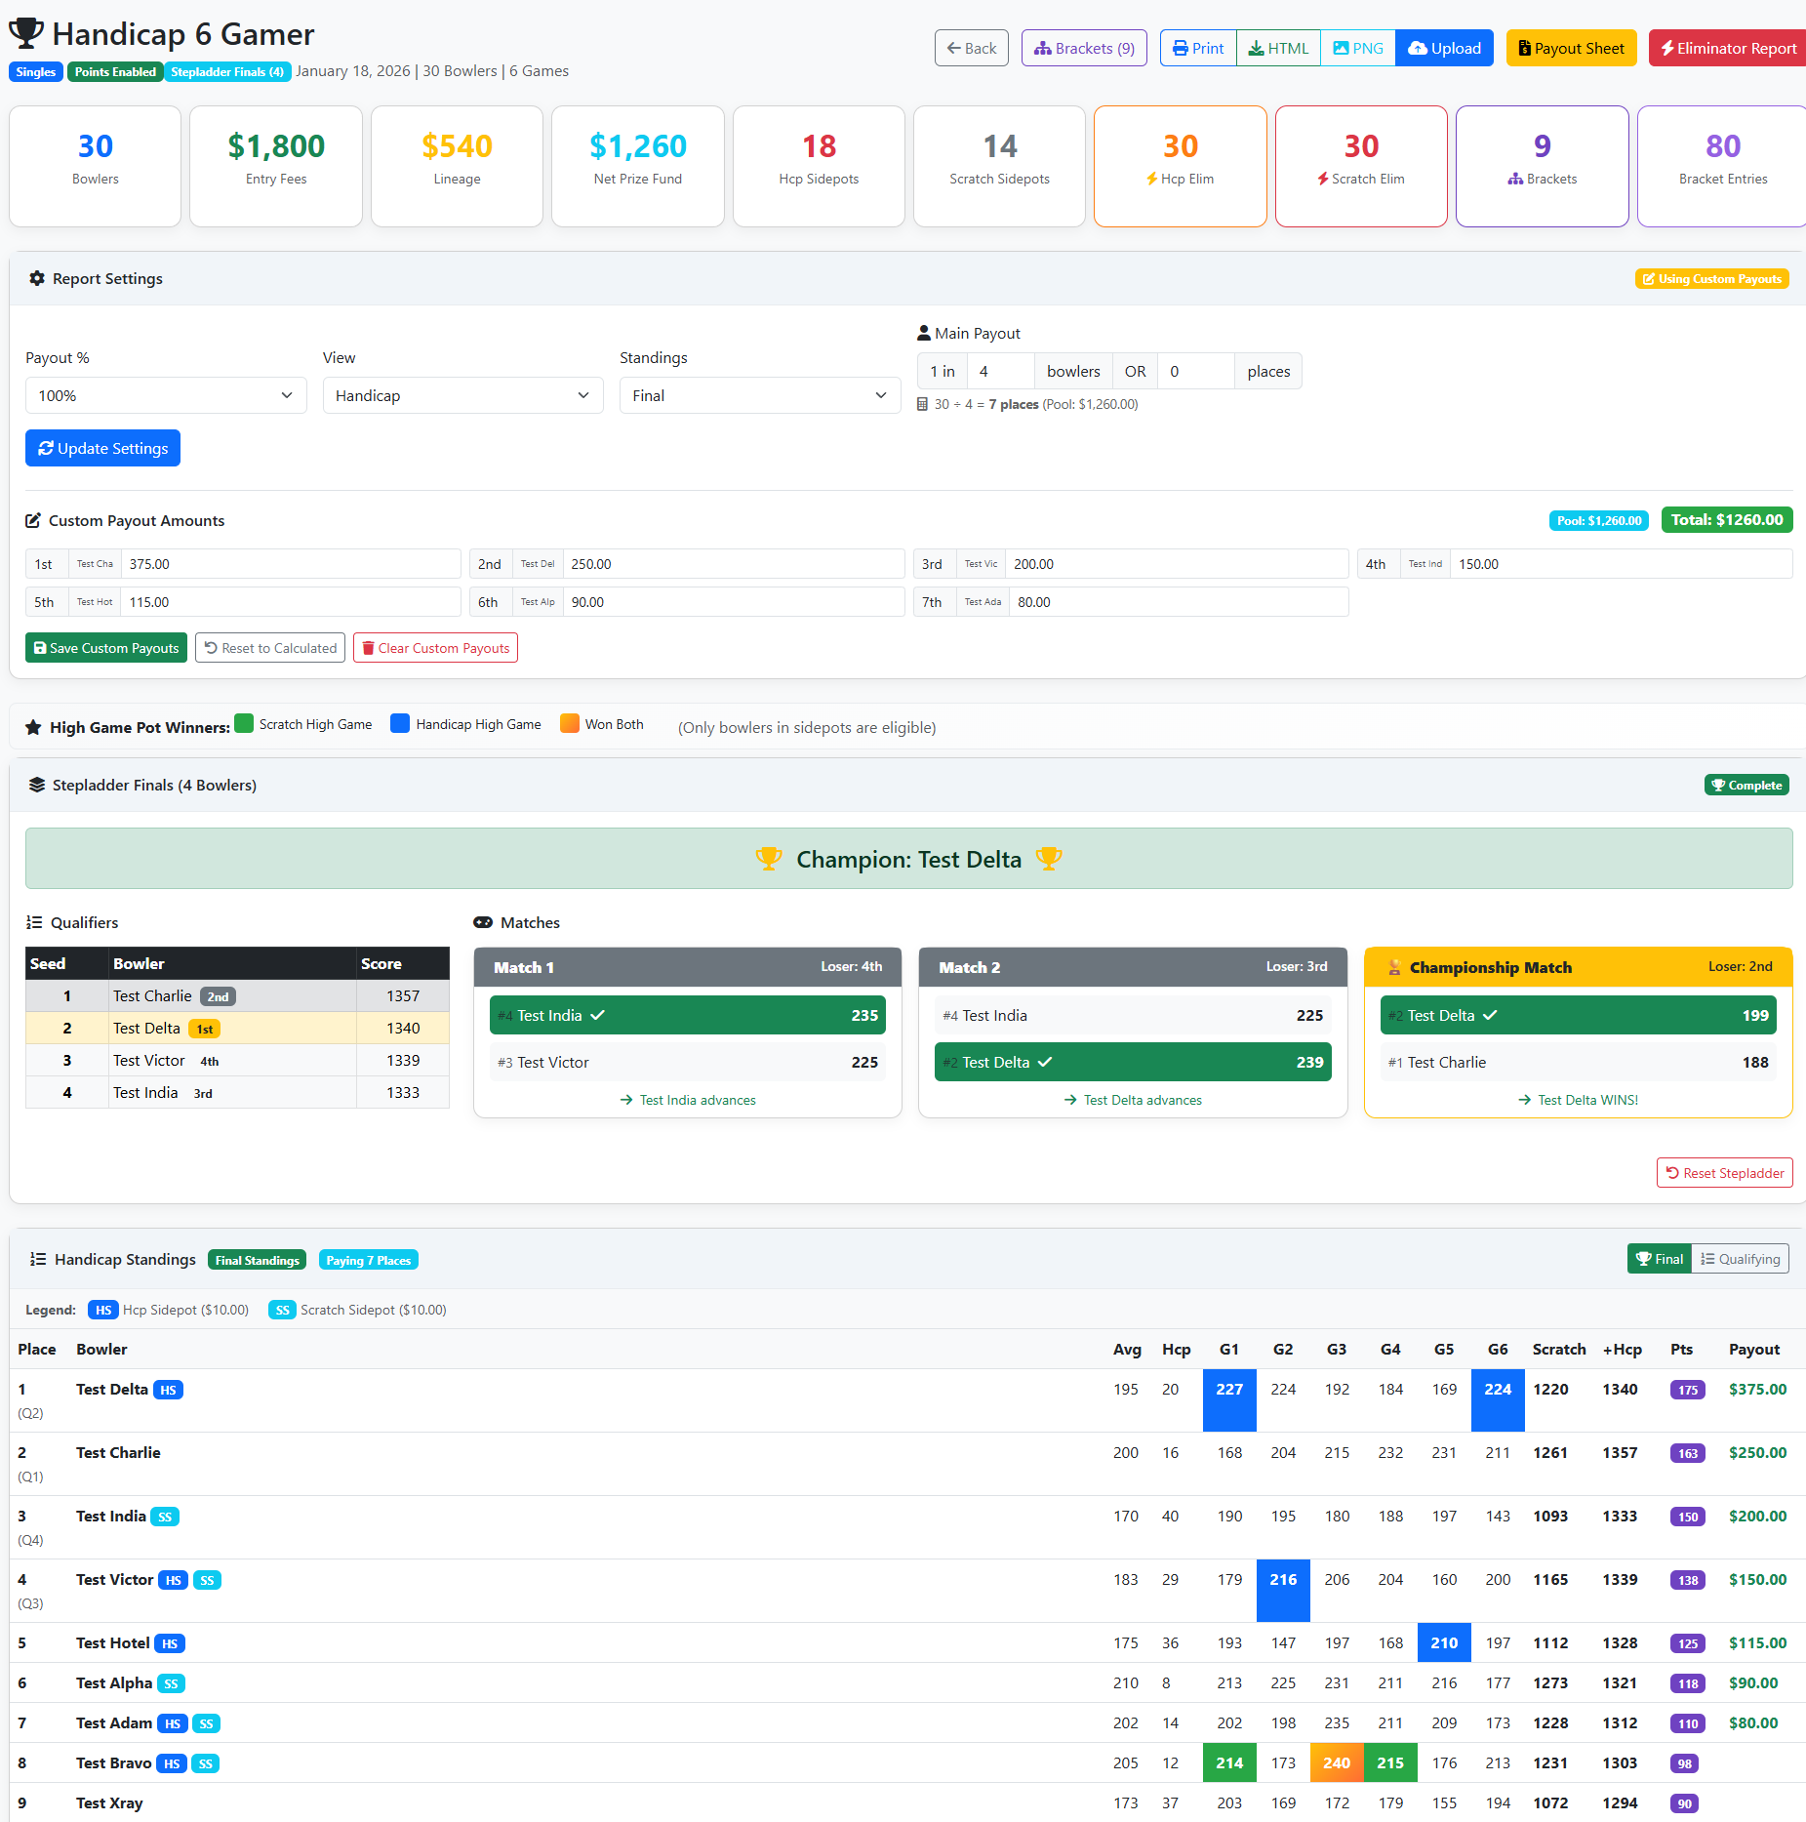Viewport: 1806px width, 1822px height.
Task: Switch standings to Qualifying view
Action: (1740, 1259)
